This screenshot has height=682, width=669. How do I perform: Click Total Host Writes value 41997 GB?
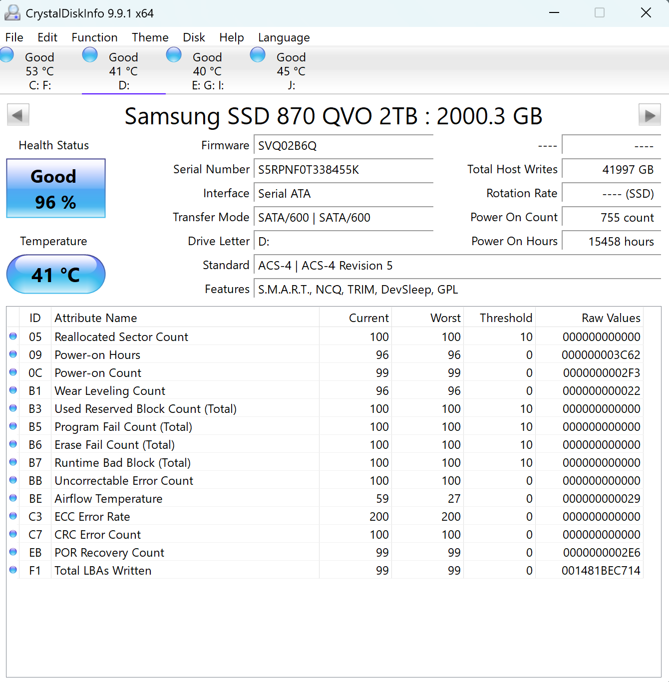pos(612,169)
